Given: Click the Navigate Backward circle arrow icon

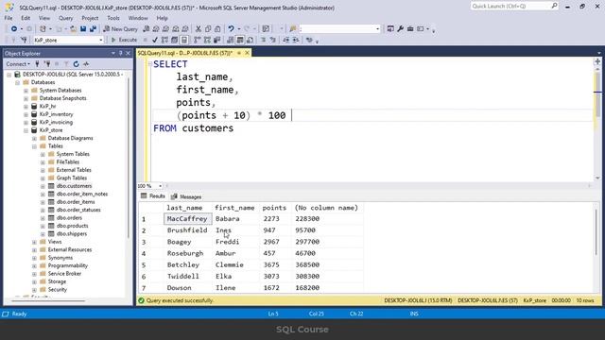Looking at the screenshot, I should (x=14, y=29).
